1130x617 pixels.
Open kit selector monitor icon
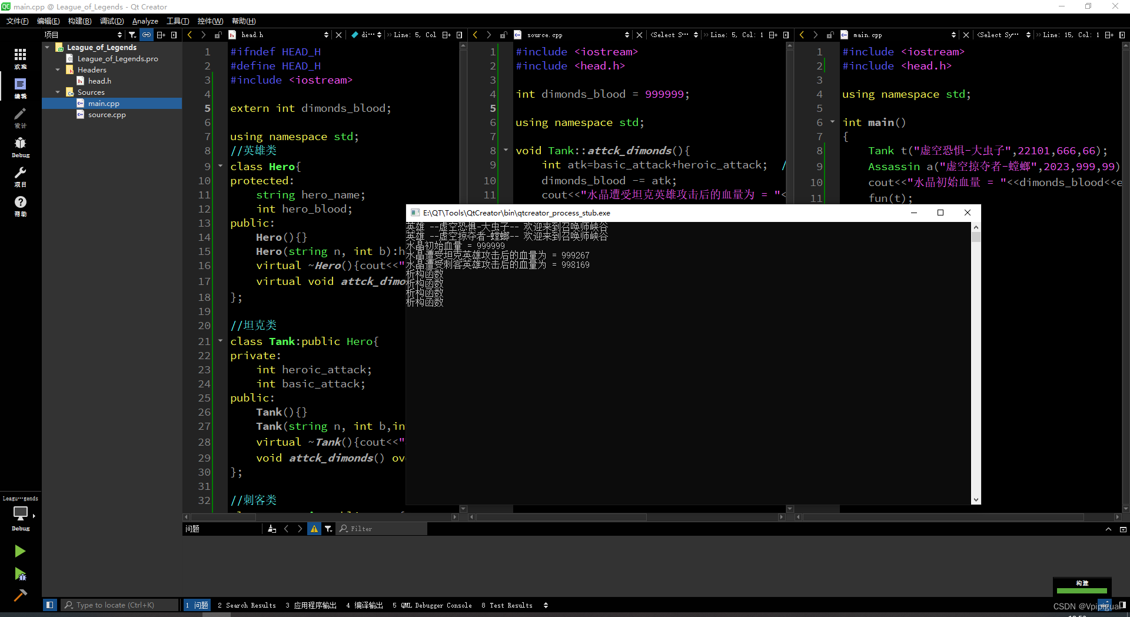(x=20, y=513)
